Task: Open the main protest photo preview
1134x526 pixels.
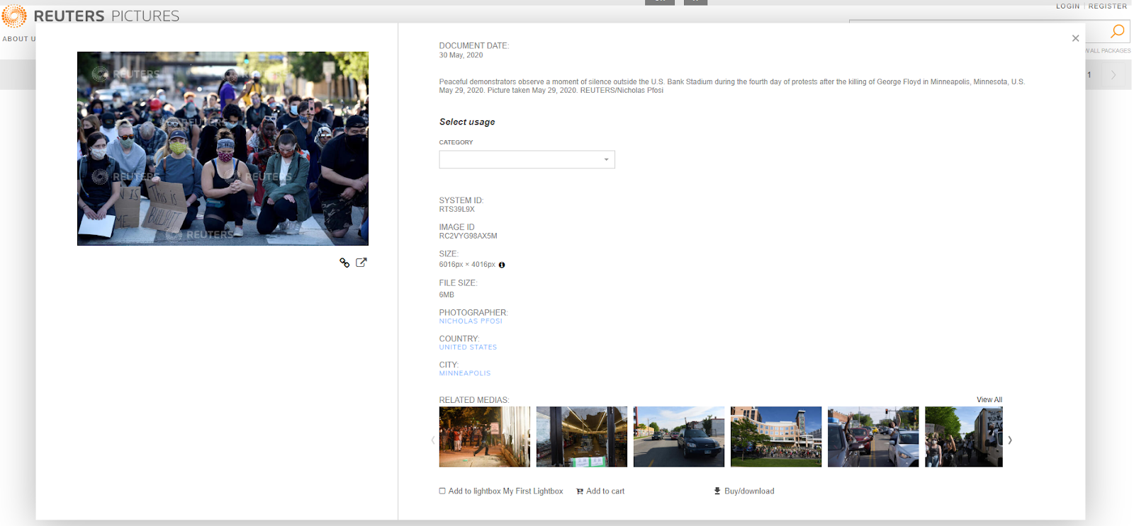Action: [x=223, y=149]
